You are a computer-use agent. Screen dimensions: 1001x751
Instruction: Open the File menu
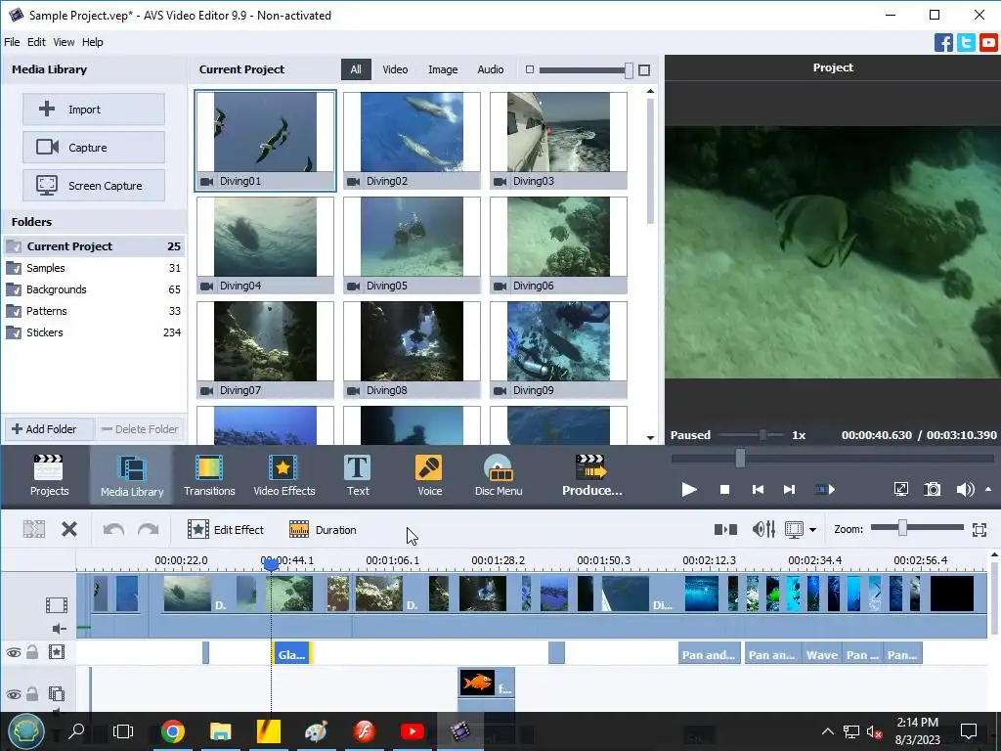(12, 42)
